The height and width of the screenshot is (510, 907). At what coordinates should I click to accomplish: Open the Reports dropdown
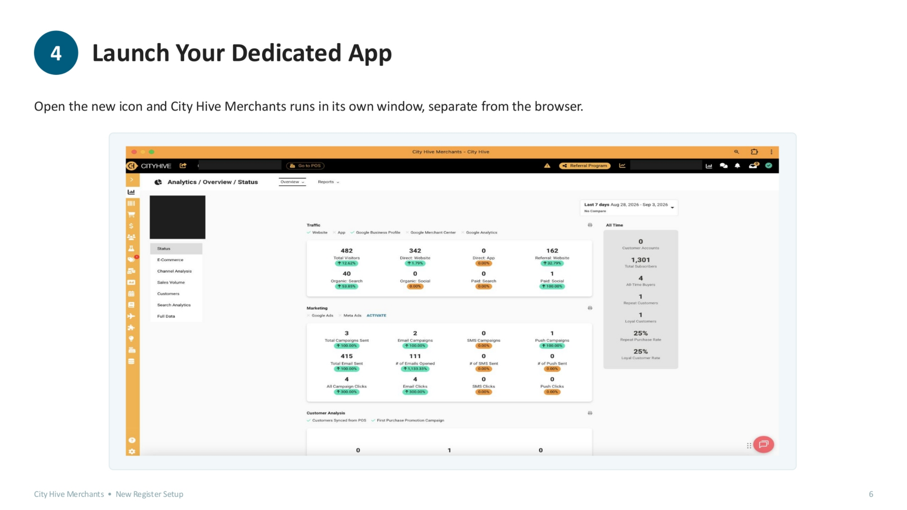click(328, 182)
